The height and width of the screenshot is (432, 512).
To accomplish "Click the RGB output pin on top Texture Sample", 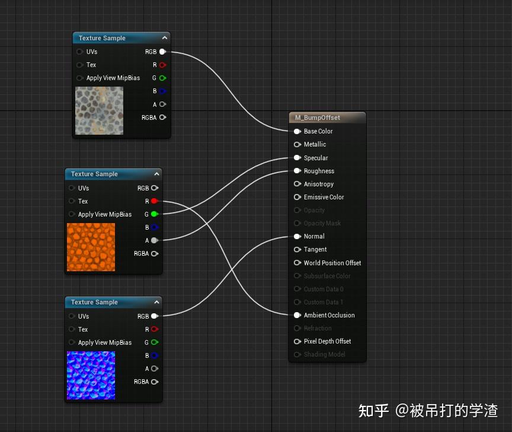I will 162,52.
